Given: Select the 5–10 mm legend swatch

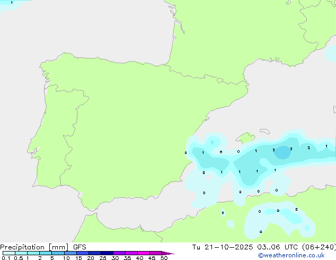Looking at the screenshot, I should point(58,253).
